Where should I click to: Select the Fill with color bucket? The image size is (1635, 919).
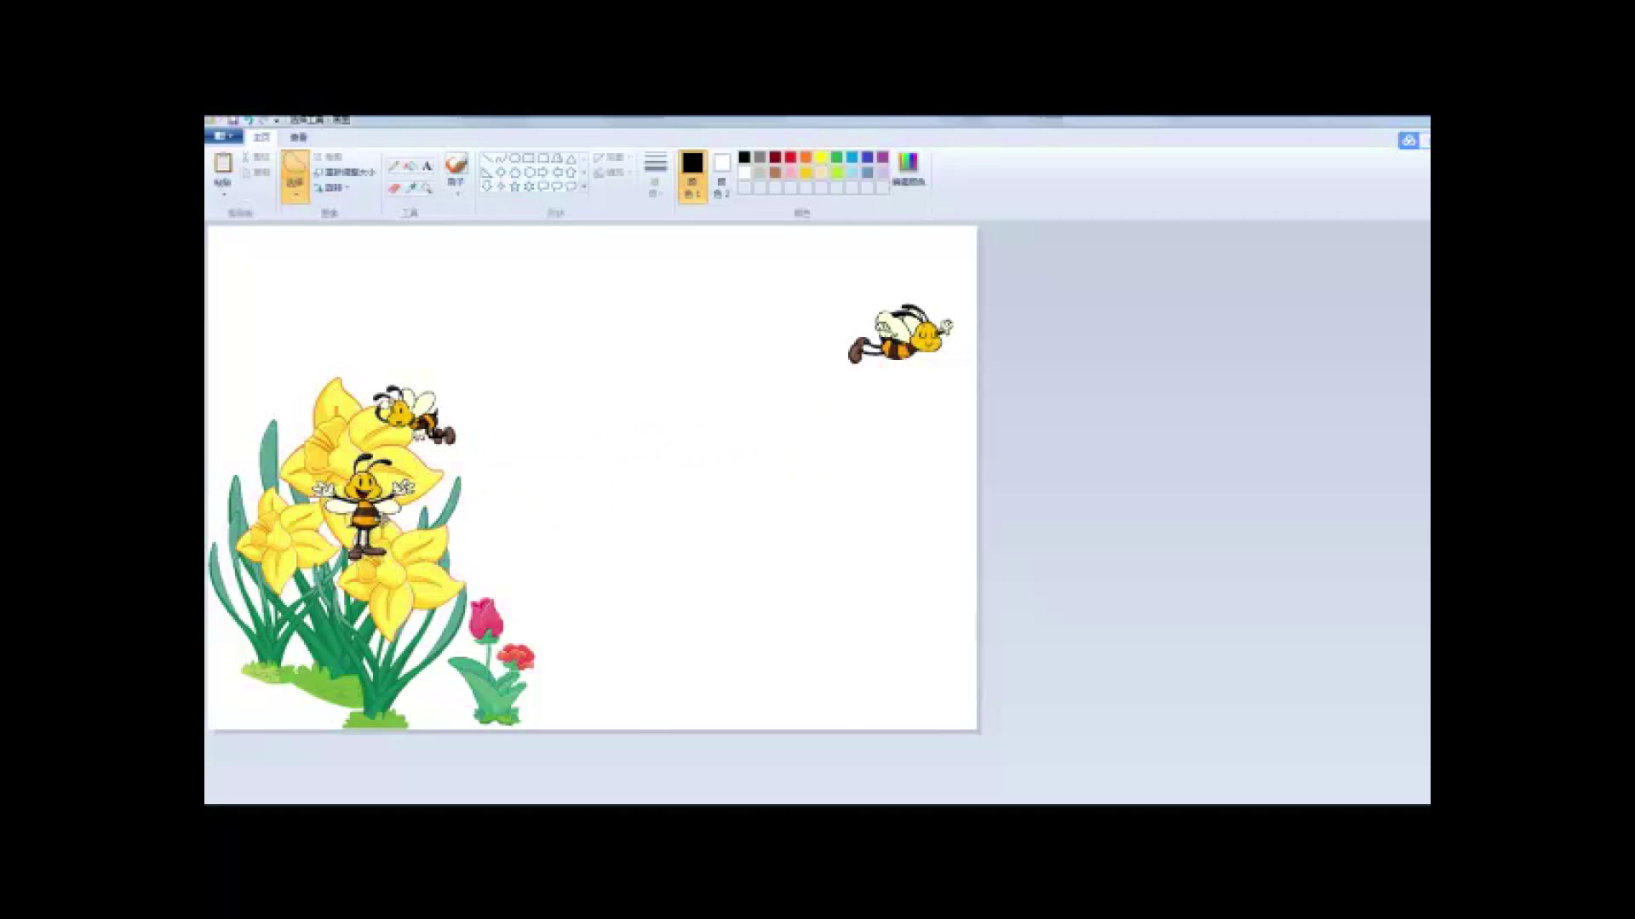tap(410, 167)
